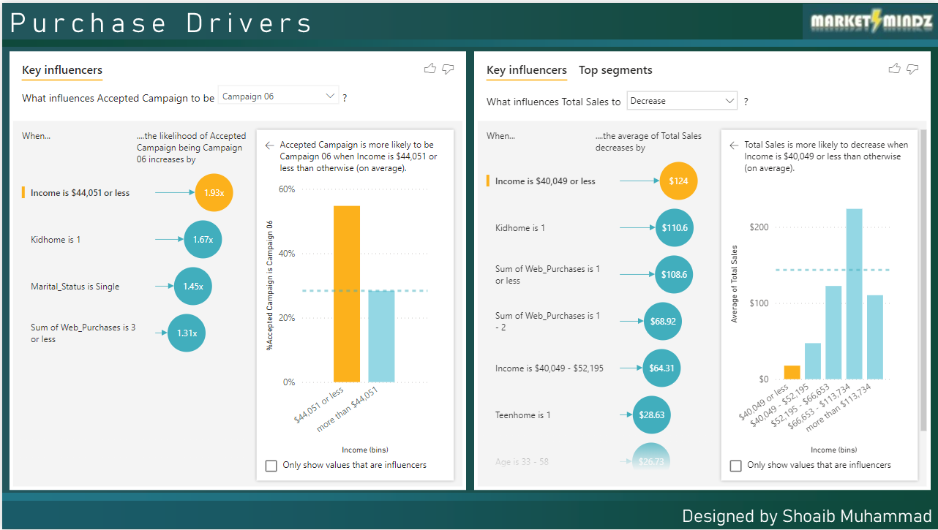938x530 pixels.
Task: Click the tallest bar in Total Sales chart
Action: (854, 292)
